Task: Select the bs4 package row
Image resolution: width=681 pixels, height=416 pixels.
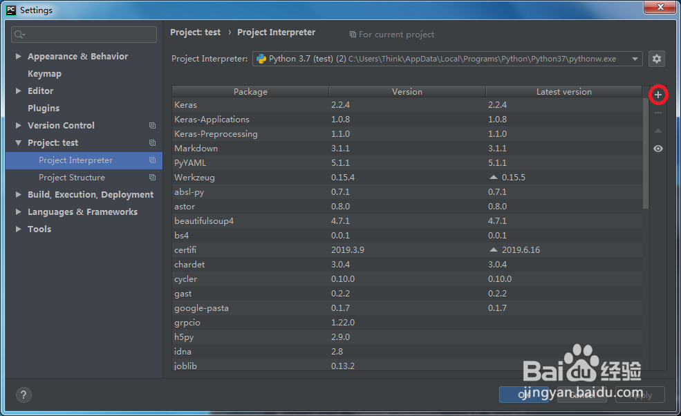Action: coord(407,236)
